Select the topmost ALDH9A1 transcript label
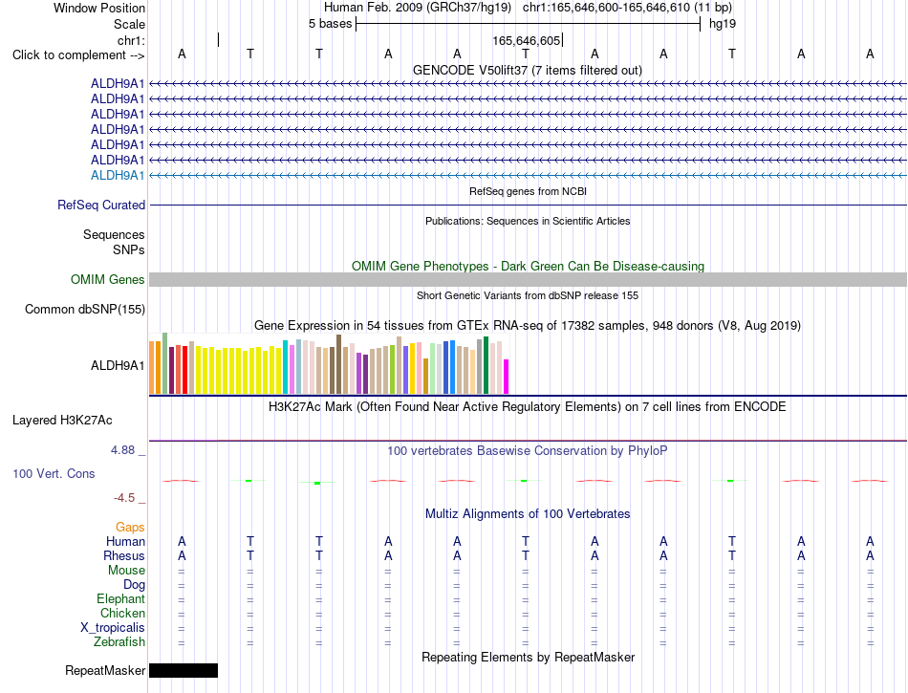Viewport: 908px width, 693px height. (x=118, y=84)
